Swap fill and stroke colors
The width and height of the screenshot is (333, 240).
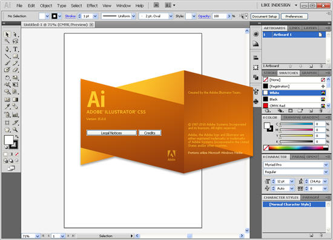(x=16, y=137)
